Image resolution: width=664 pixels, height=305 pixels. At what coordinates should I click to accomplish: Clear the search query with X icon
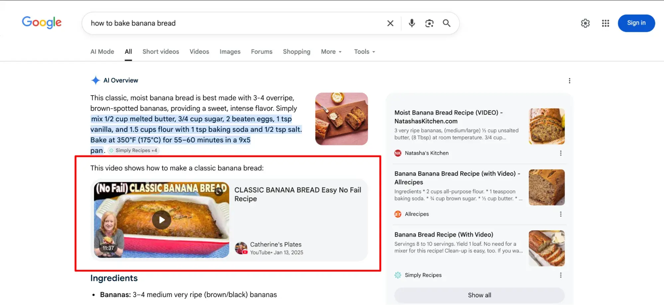[x=390, y=23]
